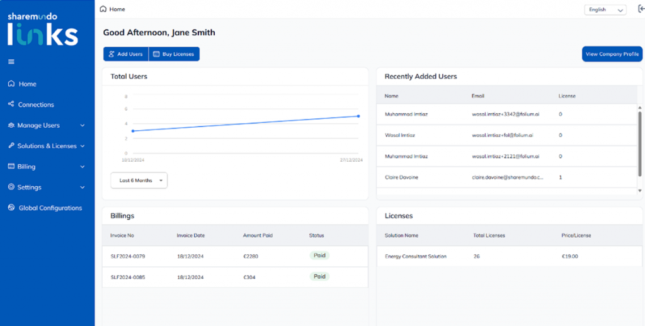Viewport: 645px width, 326px height.
Task: Open the English language dropdown
Action: pyautogui.click(x=605, y=9)
